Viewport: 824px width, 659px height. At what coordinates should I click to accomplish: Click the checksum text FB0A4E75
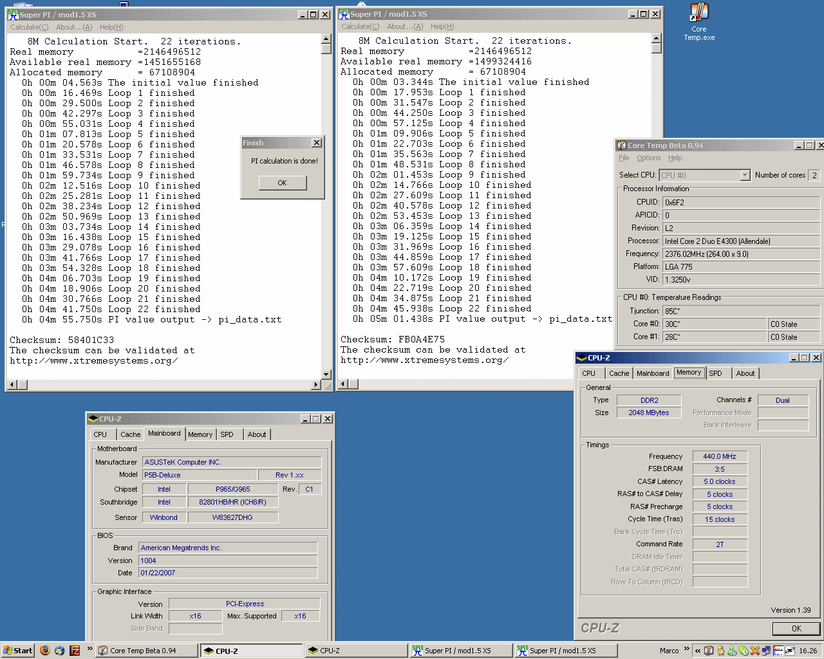(422, 339)
